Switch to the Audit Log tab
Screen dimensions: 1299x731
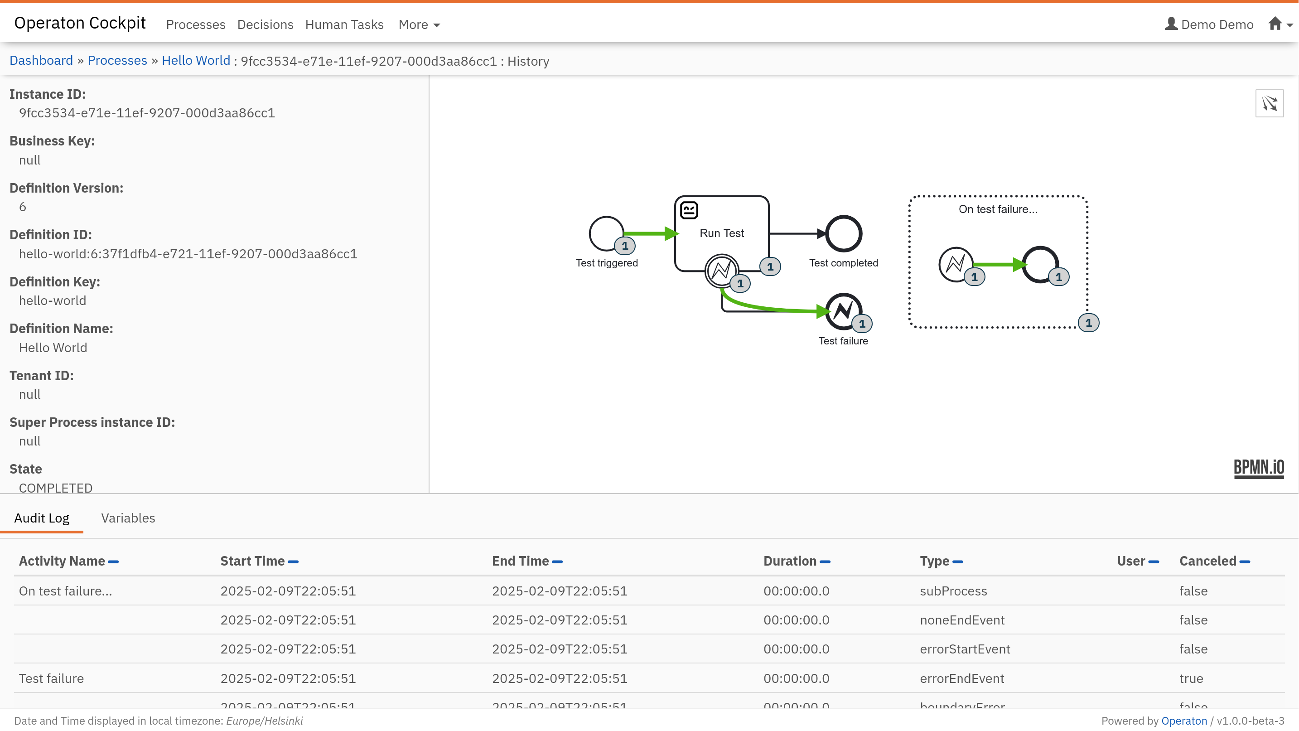pos(41,518)
